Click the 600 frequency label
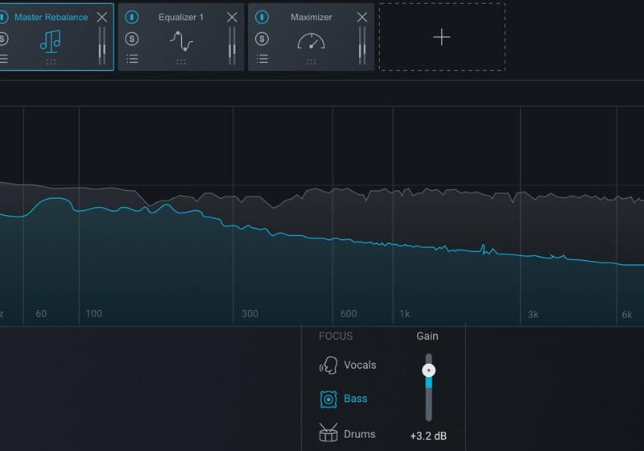The width and height of the screenshot is (644, 451). (349, 314)
